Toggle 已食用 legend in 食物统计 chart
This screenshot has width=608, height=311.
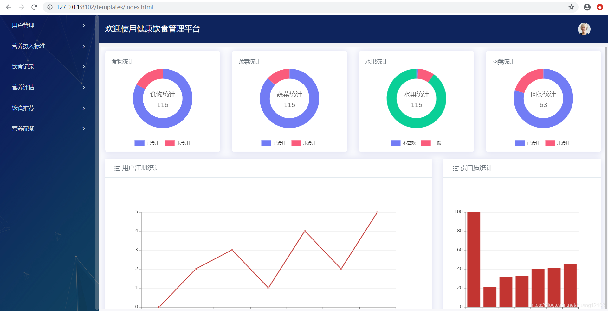[x=147, y=143]
